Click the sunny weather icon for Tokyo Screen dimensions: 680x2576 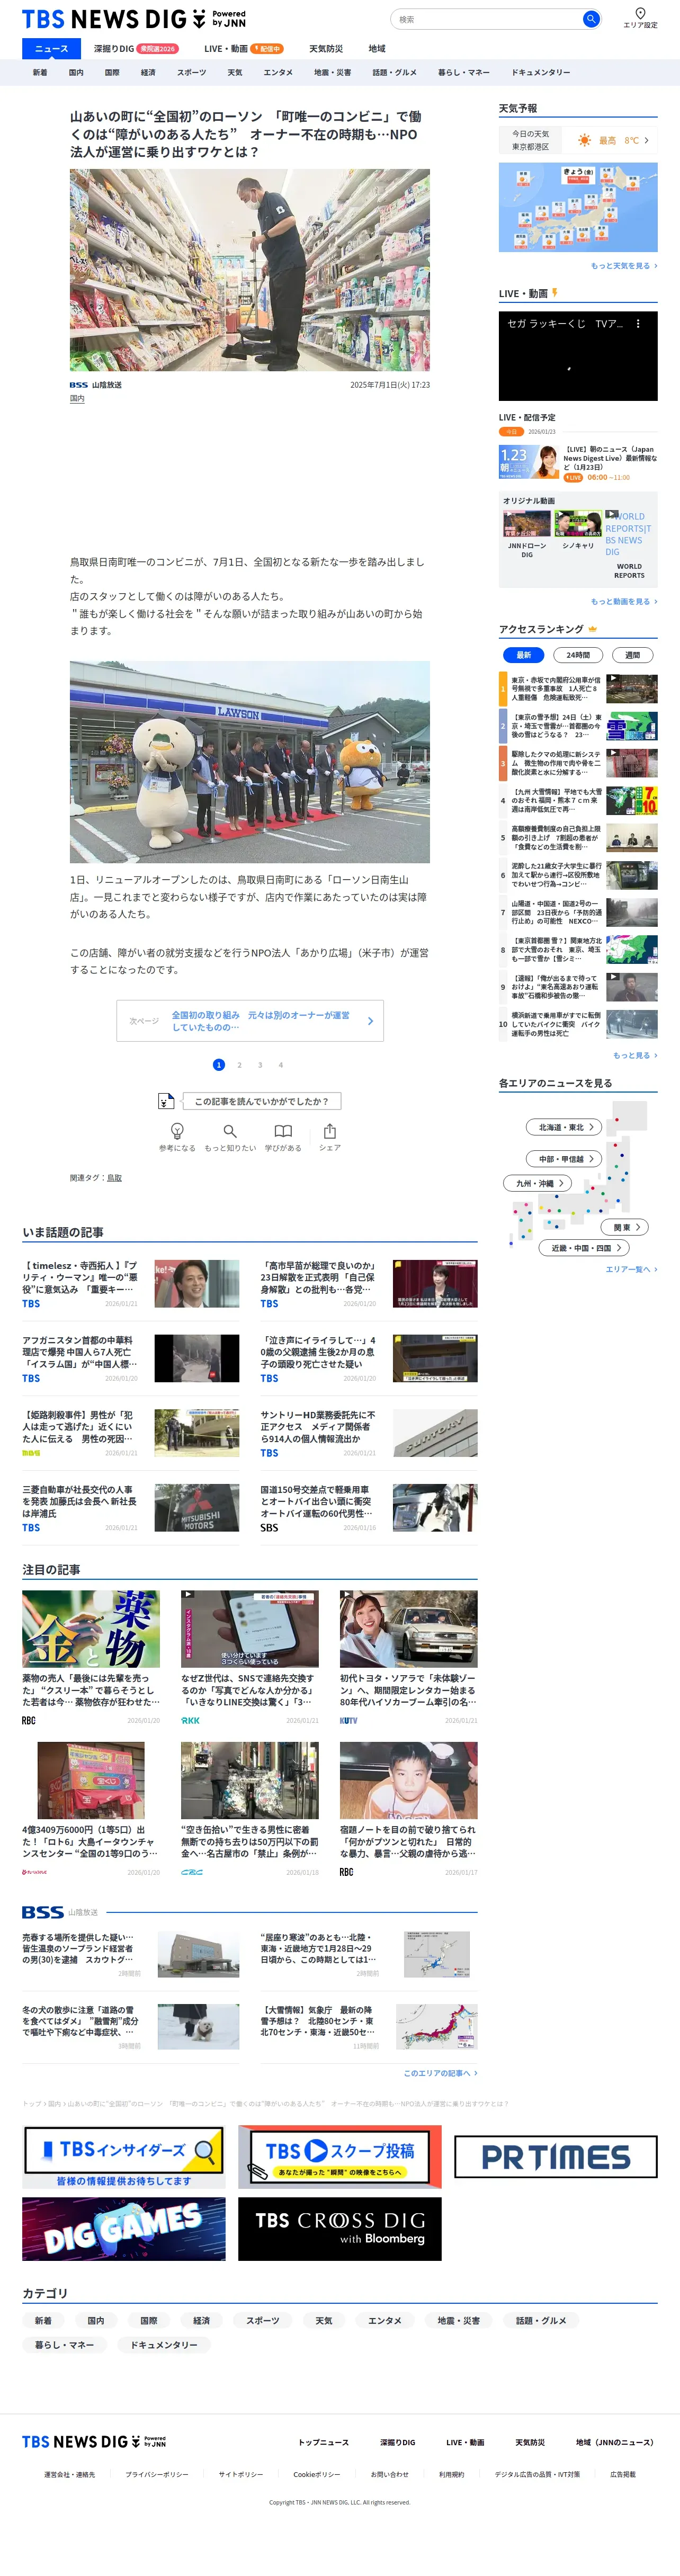tap(584, 140)
